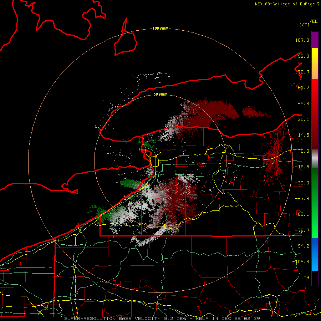Click the [KT] units label
This screenshot has width=321, height=321.
[304, 25]
